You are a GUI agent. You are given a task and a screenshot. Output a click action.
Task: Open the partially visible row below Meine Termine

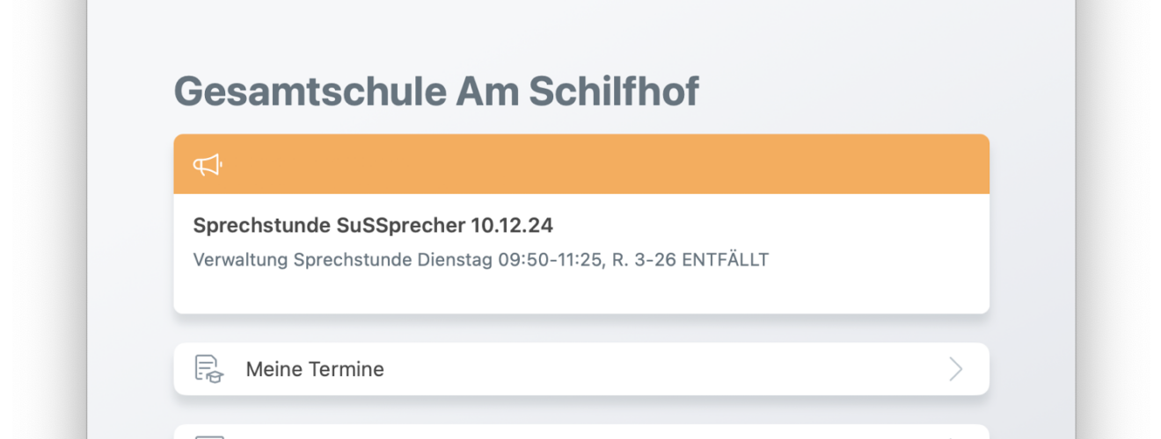click(581, 432)
